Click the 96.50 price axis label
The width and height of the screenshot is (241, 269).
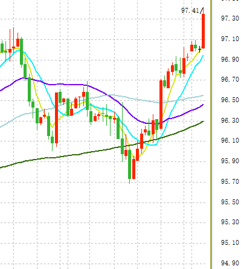pos(230,100)
